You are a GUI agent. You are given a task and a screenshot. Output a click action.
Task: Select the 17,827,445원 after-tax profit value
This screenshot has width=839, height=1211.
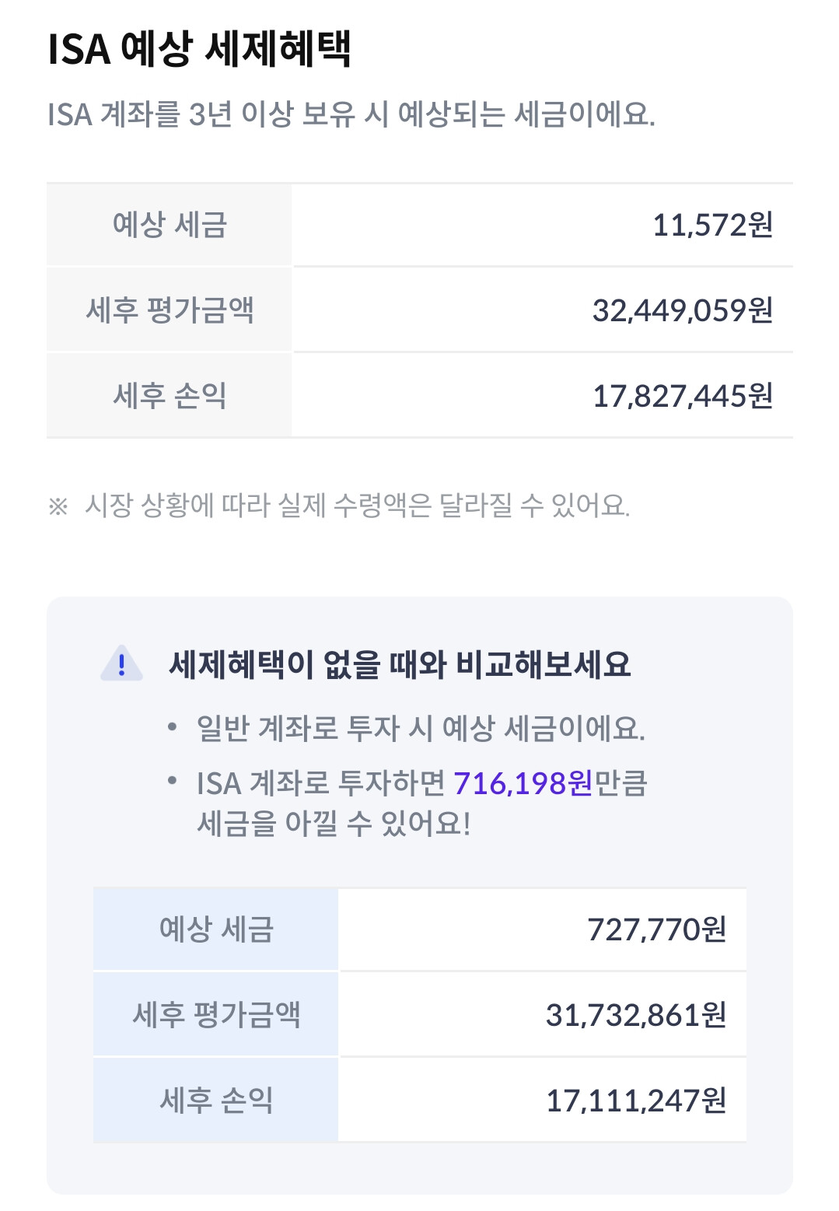coord(682,396)
